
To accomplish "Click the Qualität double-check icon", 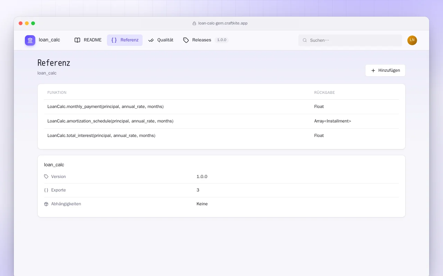I will [151, 40].
